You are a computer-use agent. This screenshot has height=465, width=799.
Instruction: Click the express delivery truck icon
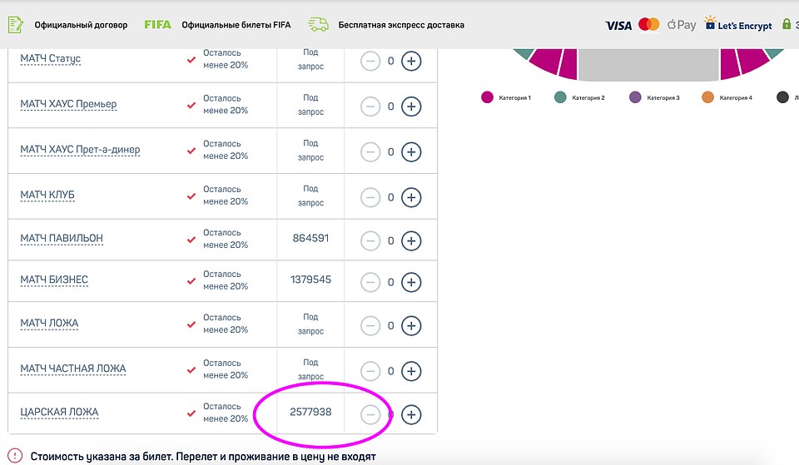click(x=318, y=24)
